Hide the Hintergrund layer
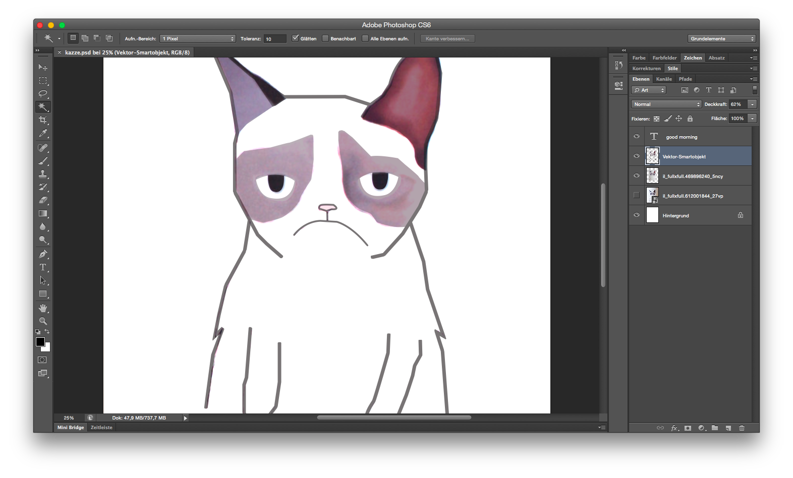The height and width of the screenshot is (478, 793). tap(637, 215)
